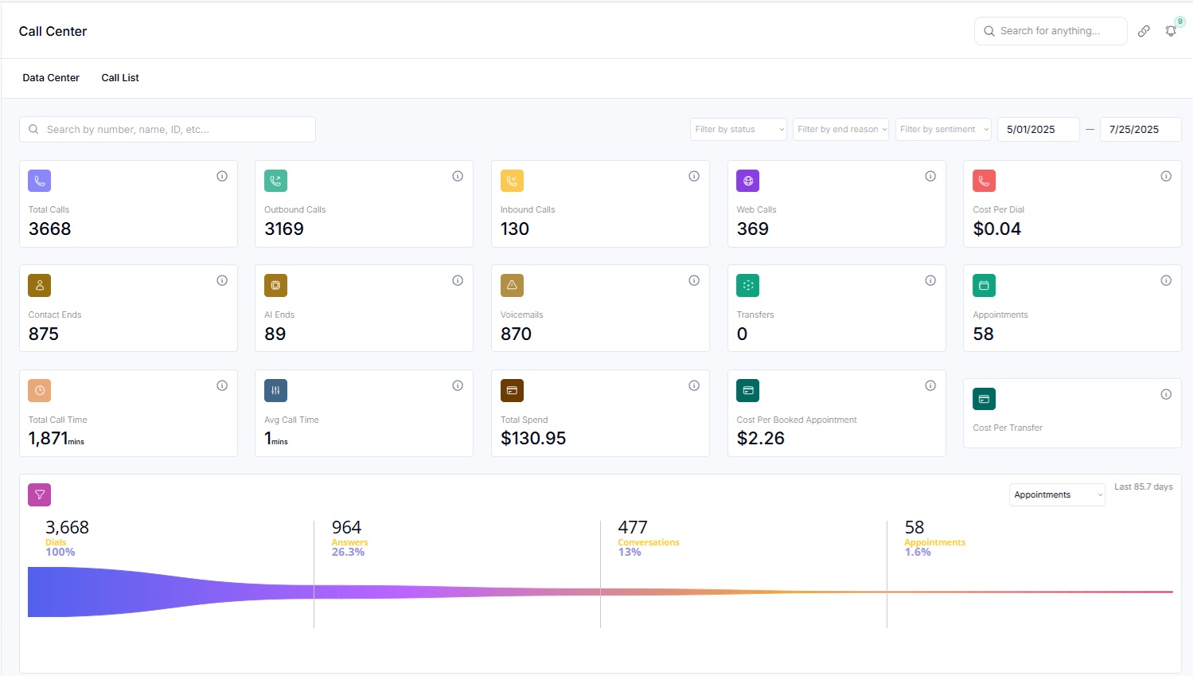Click the 3,668 Dials funnel value
This screenshot has width=1193, height=676.
(x=67, y=527)
